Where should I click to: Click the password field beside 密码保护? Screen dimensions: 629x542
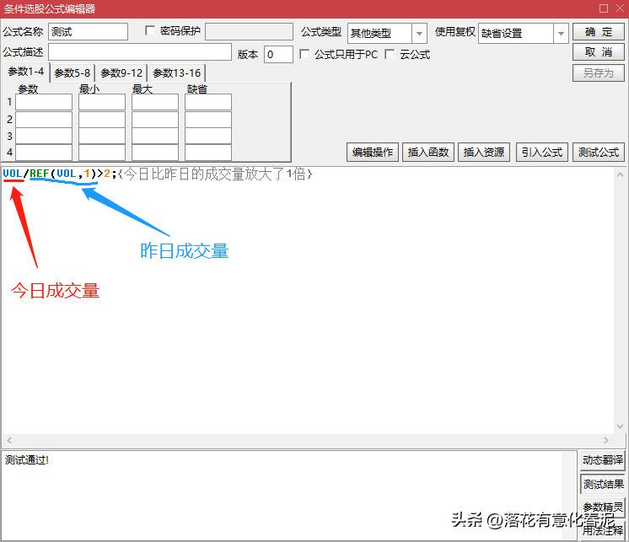249,32
